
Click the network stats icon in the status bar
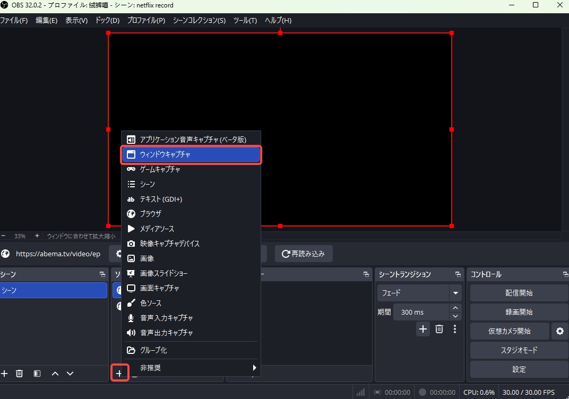[360, 392]
